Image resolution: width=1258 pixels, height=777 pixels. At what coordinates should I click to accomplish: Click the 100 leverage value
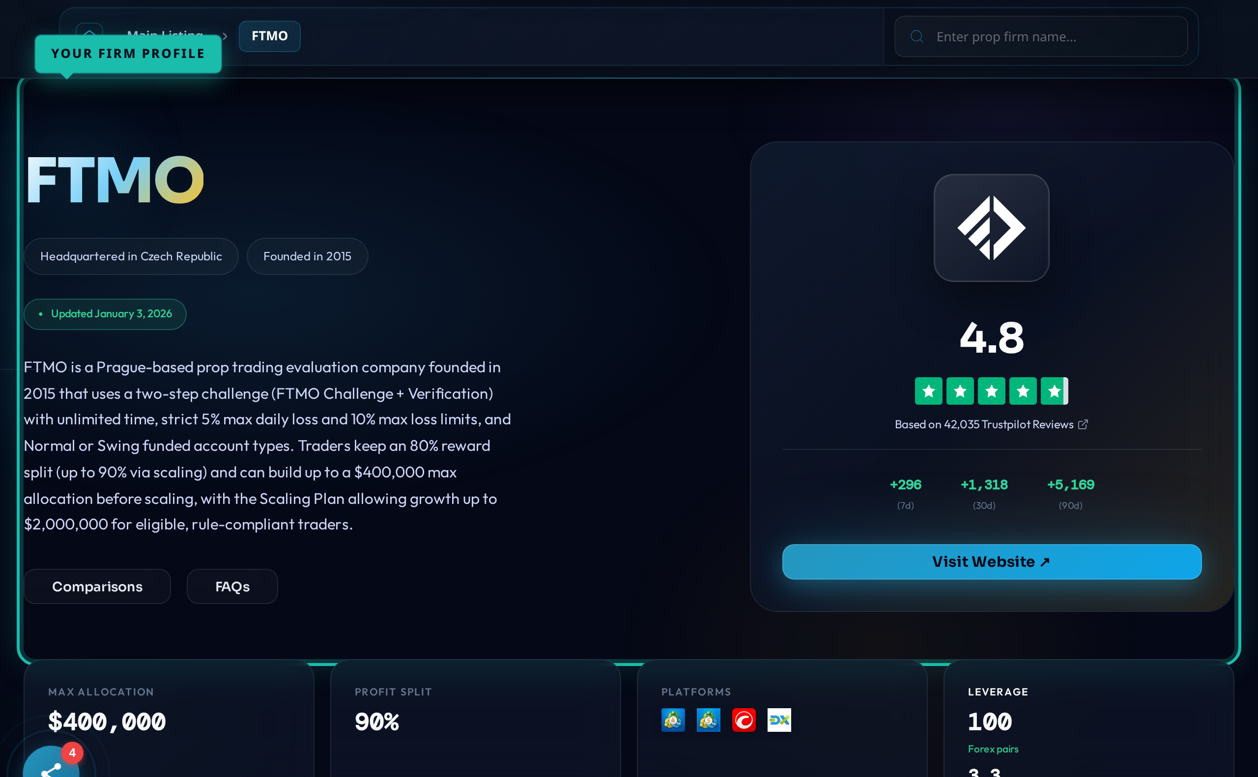point(990,722)
